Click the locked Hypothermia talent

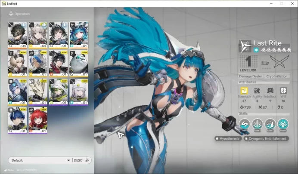(x=228, y=138)
